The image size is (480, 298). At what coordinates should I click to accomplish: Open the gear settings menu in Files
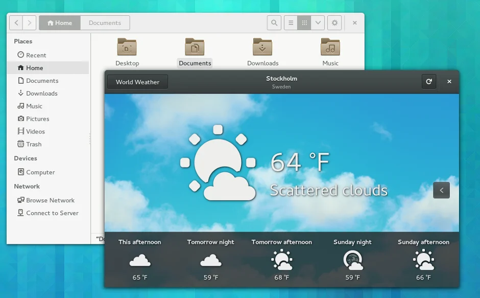tap(334, 23)
